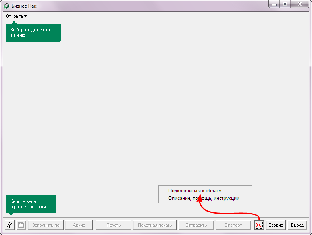
Task: Click the Кнопка ведёт в раздел помощи tooltip
Action: [31, 204]
